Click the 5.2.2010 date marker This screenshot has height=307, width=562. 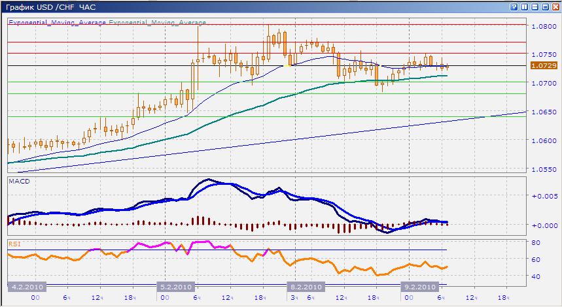(175, 287)
